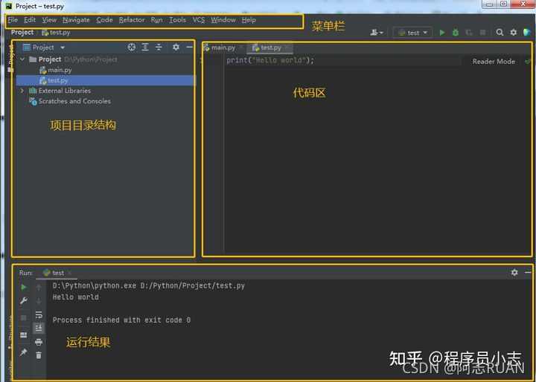Go up the stack trace arrow in Run panel
Screen dimensions: 536x382
[x=39, y=288]
